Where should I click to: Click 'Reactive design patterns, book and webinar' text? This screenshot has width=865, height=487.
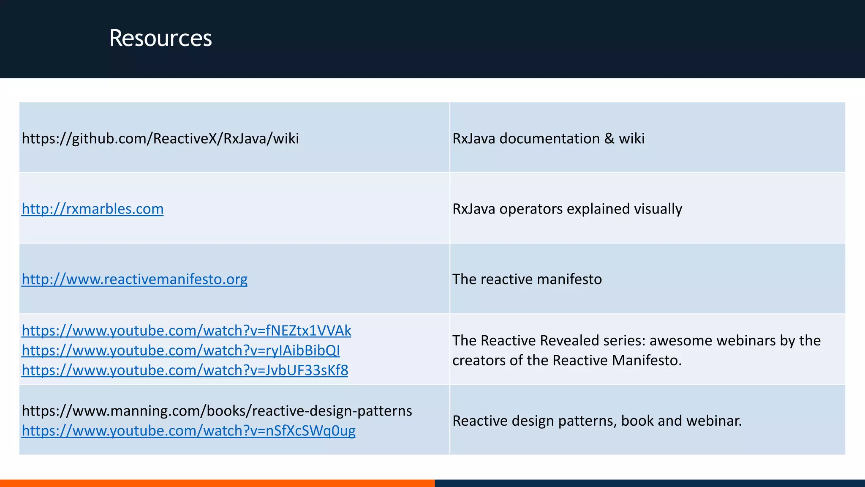click(x=597, y=421)
